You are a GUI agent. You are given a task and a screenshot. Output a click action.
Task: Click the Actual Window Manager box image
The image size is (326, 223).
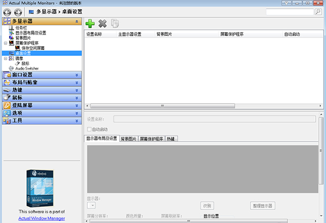click(40, 188)
